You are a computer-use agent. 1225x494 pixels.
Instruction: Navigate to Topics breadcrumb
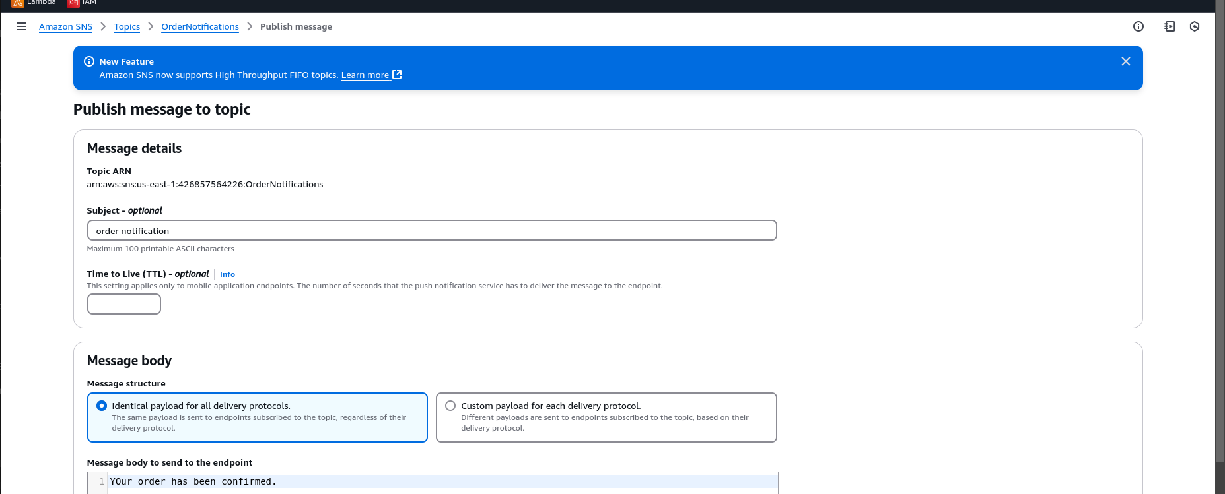(x=127, y=26)
